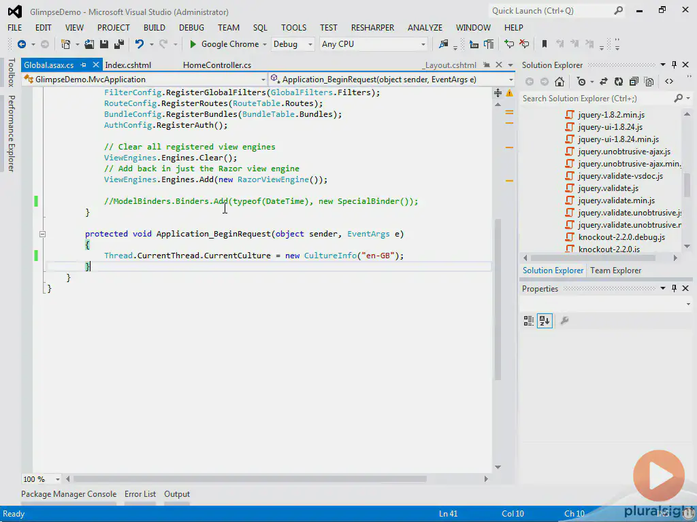Screen dimensions: 697x522
Task: Click the Solution Explorer search magnifier icon
Action: point(679,98)
